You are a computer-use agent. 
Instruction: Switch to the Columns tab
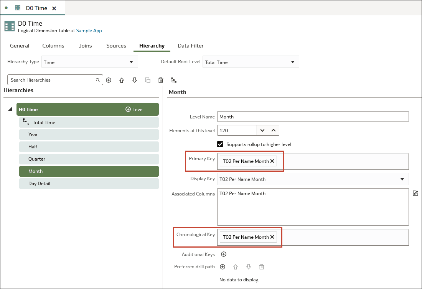[53, 46]
